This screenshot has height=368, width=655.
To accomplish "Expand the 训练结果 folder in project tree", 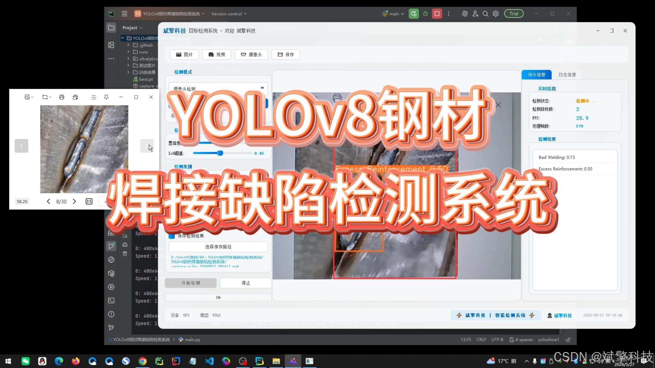I will pyautogui.click(x=128, y=72).
